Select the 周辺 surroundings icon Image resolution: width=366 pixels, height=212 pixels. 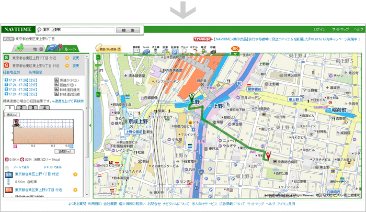203,50
